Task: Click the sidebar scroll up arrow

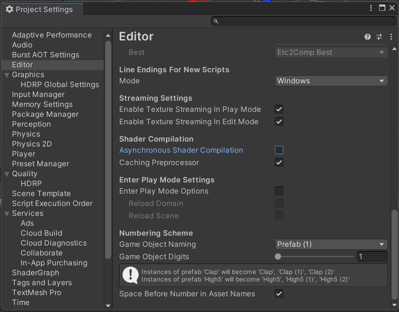Action: [x=108, y=35]
